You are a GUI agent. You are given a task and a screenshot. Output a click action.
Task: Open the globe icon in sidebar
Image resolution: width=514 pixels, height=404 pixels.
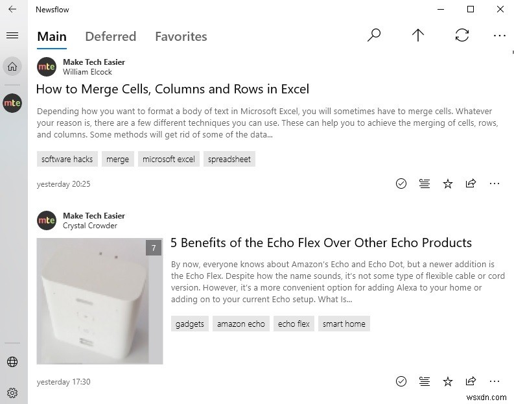point(12,362)
